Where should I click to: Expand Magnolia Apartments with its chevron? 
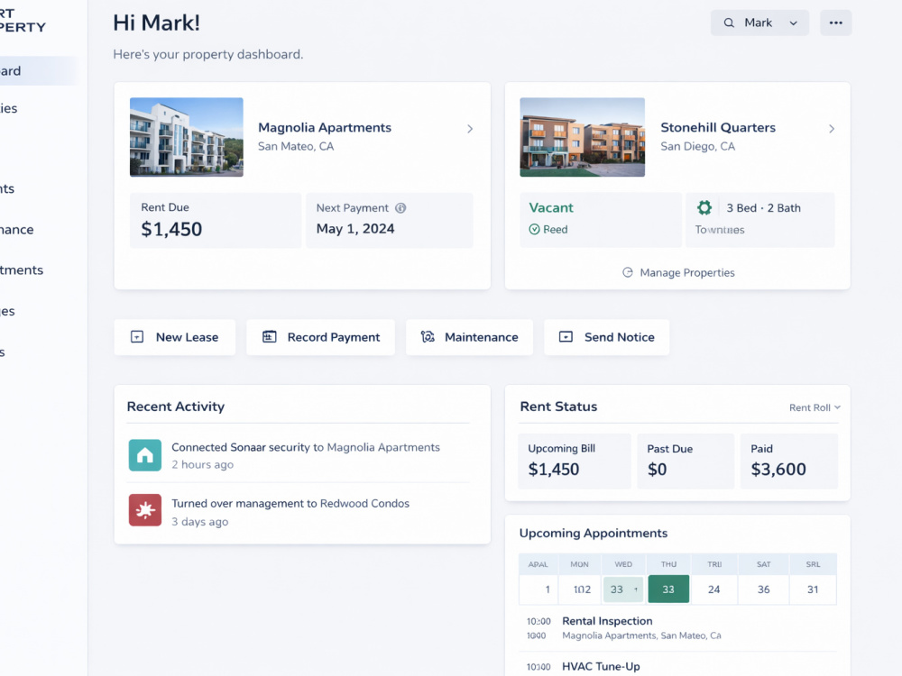(x=470, y=129)
